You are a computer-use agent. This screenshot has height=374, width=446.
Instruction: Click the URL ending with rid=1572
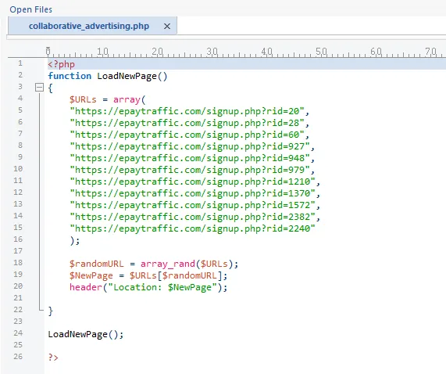[195, 205]
